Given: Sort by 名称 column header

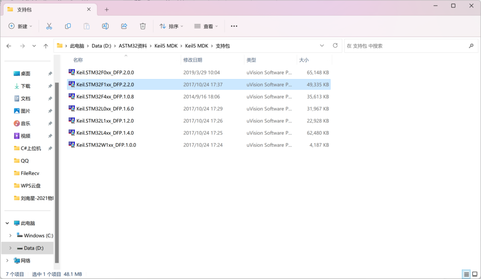Looking at the screenshot, I should [78, 60].
